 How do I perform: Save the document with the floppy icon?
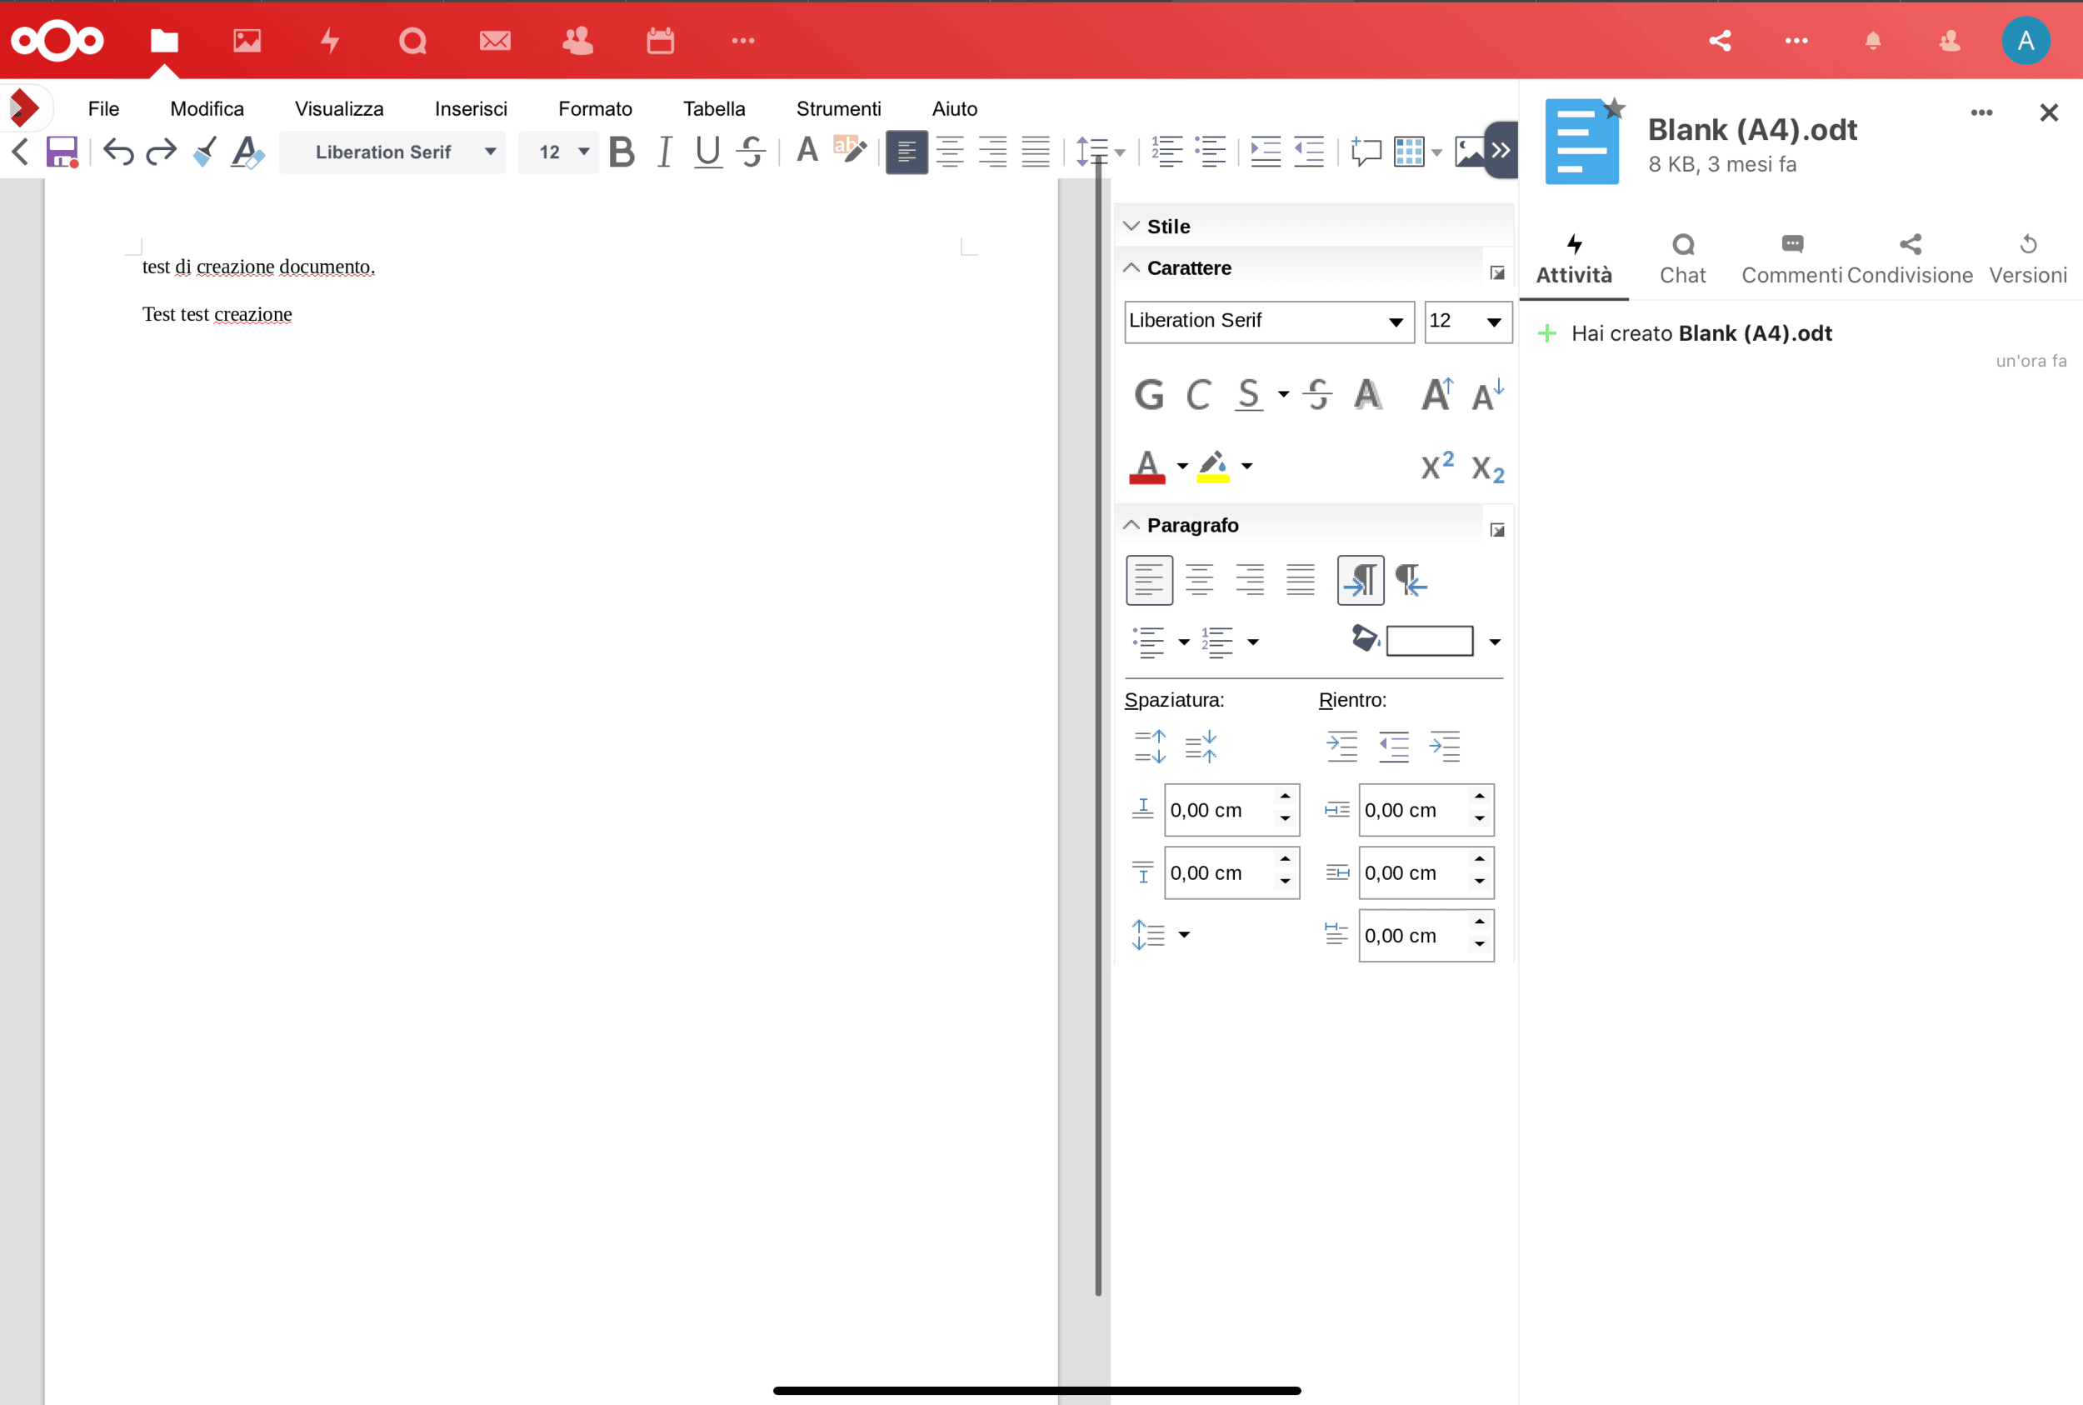pyautogui.click(x=62, y=152)
